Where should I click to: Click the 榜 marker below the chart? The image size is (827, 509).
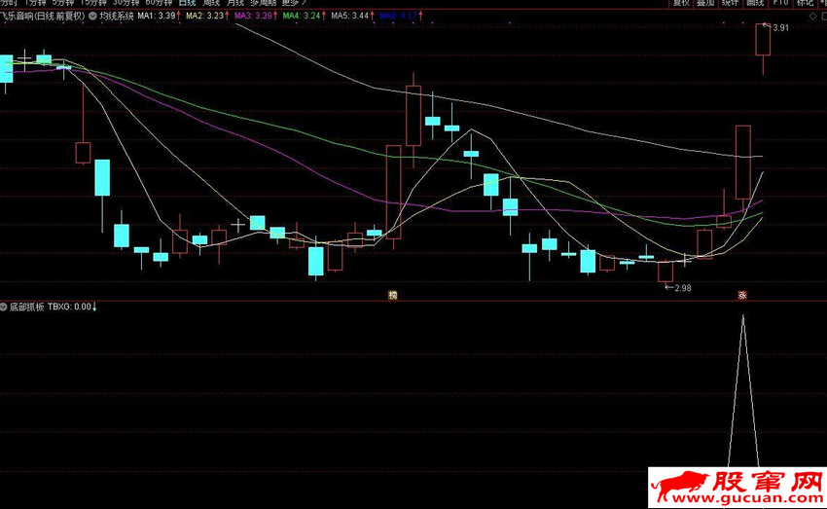point(392,296)
